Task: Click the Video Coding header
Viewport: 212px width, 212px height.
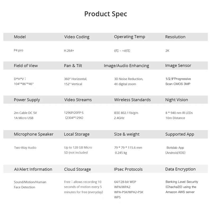Action: (77, 37)
